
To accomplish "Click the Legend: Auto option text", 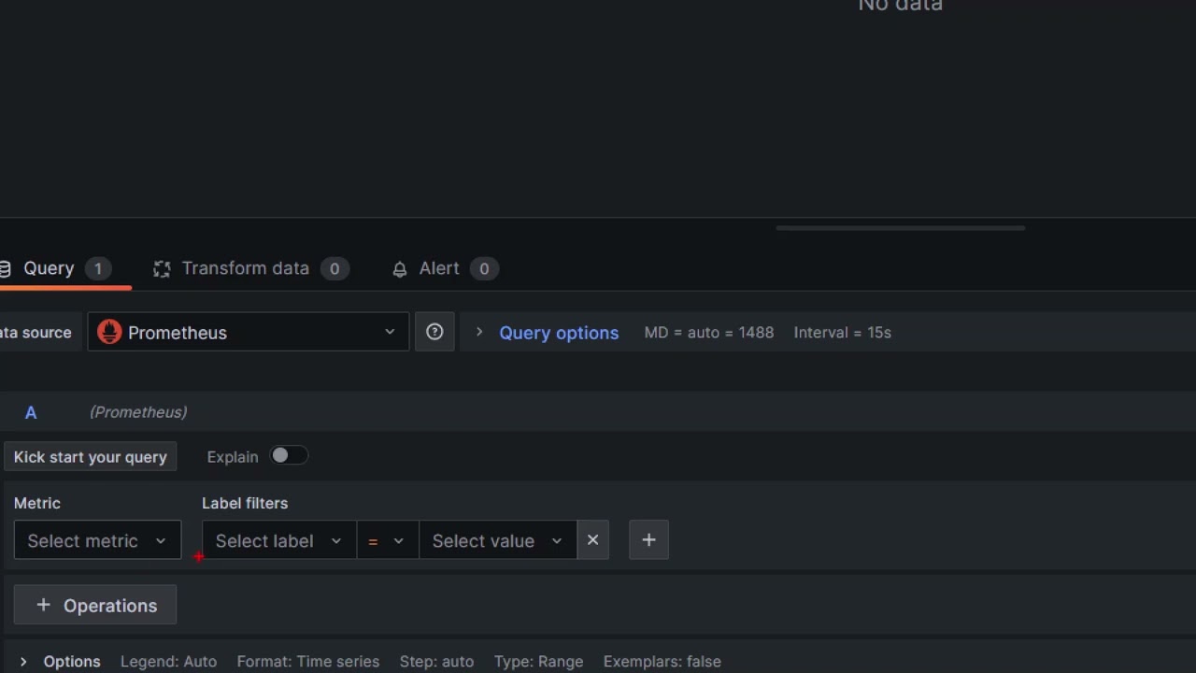I will (x=168, y=662).
